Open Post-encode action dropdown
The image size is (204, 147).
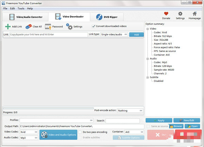[130, 111]
